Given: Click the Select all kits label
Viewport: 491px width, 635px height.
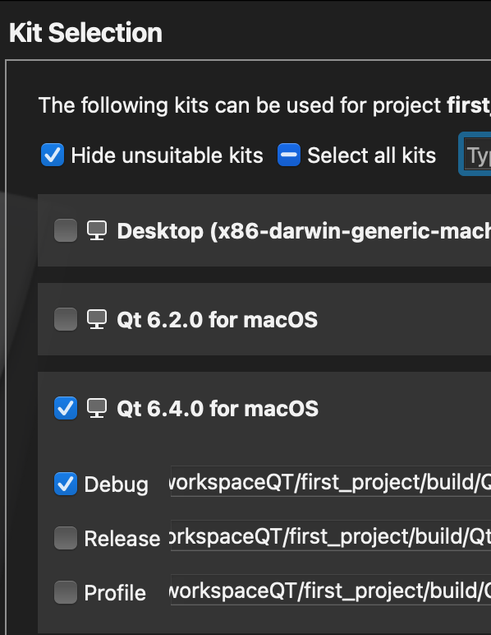Looking at the screenshot, I should click(x=372, y=155).
